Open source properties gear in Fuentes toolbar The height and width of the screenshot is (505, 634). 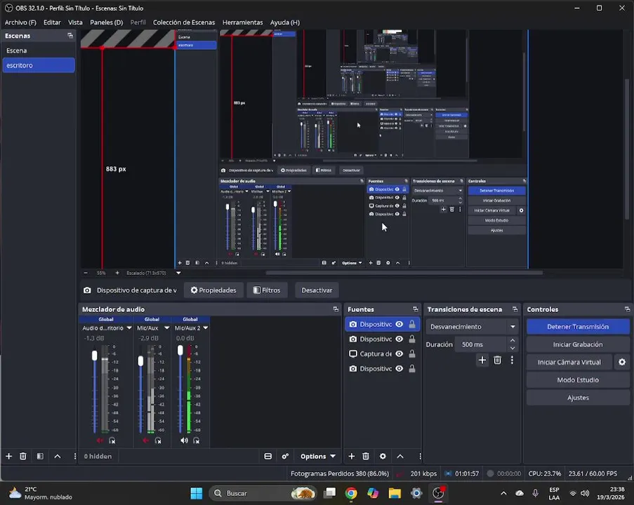click(x=383, y=456)
